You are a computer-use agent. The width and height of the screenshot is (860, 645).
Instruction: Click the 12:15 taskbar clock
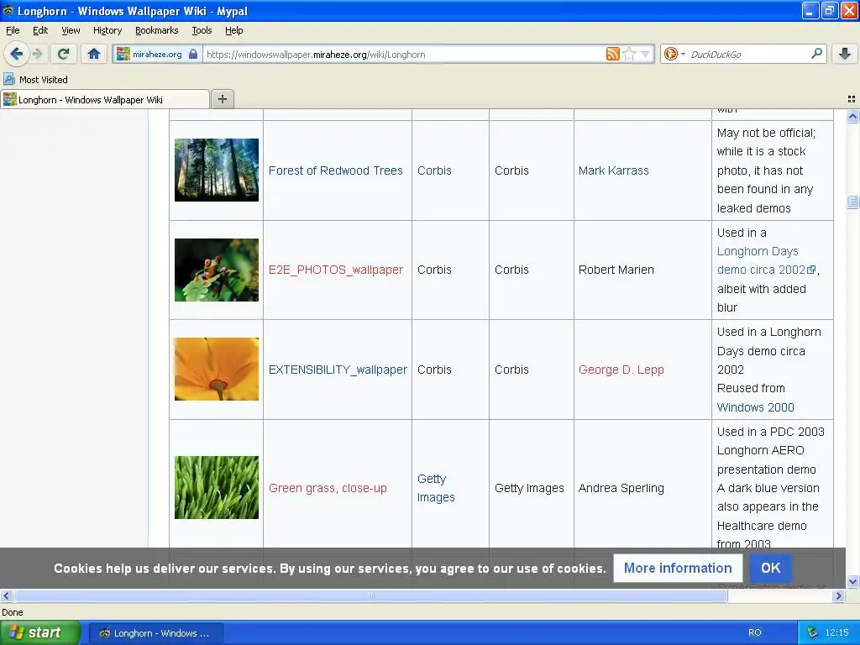click(x=836, y=632)
